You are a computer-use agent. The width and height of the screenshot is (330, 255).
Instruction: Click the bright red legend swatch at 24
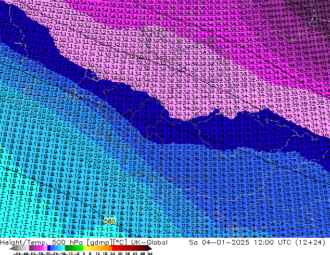pyautogui.click(x=113, y=248)
